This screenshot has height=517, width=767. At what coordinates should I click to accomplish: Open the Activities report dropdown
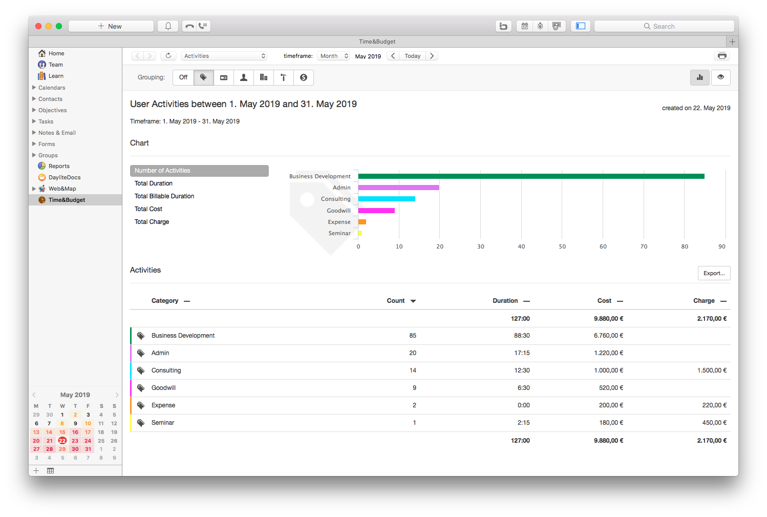coord(224,56)
